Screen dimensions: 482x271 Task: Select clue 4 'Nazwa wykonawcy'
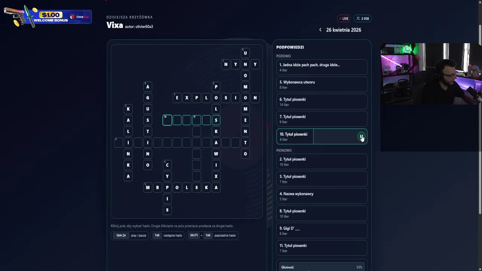click(x=322, y=196)
